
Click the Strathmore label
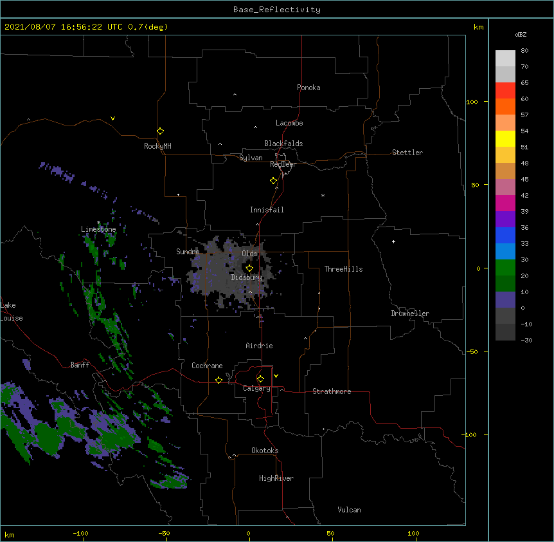pyautogui.click(x=332, y=391)
